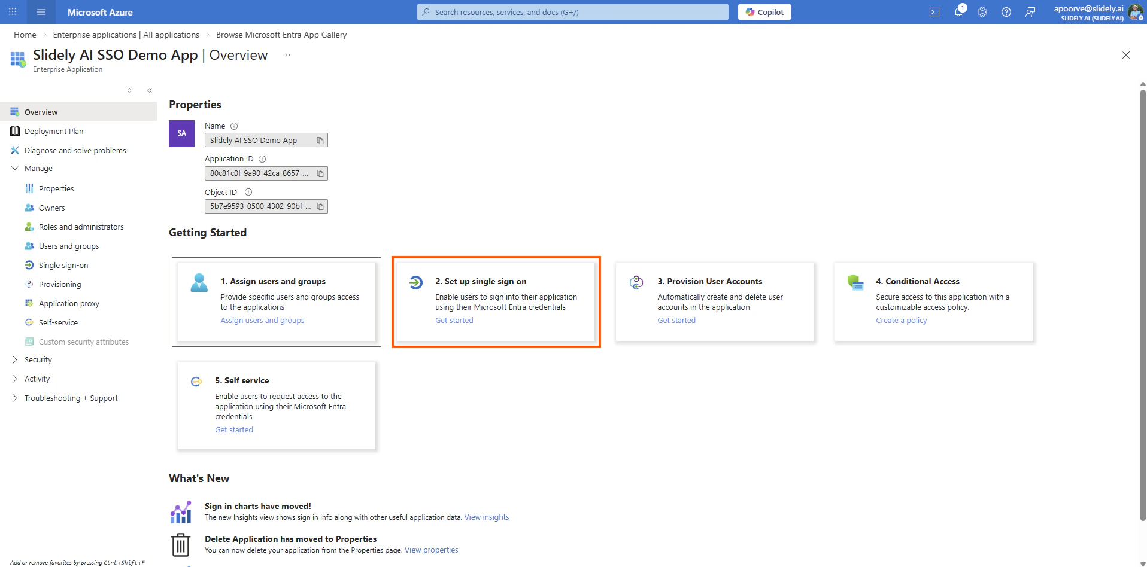Screen dimensions: 1147x567
Task: Go to Browse Microsoft Entra App Gallery breadcrumb
Action: 281,35
